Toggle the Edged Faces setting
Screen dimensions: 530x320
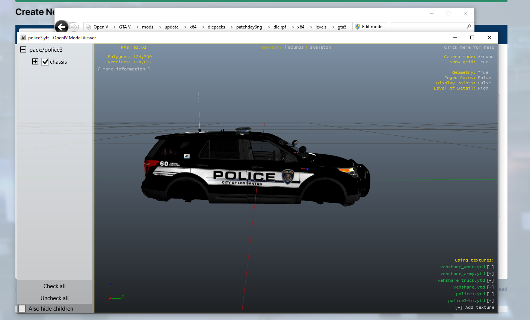pyautogui.click(x=484, y=78)
